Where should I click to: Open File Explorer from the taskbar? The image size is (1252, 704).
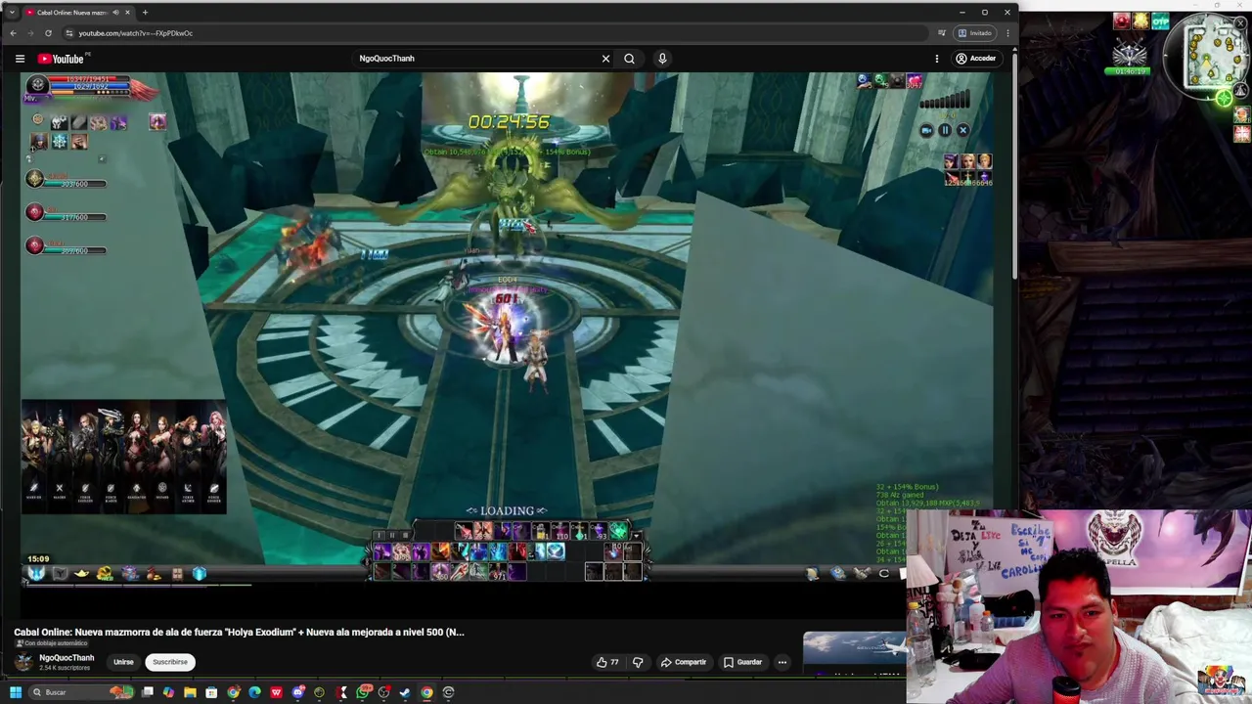tap(190, 692)
